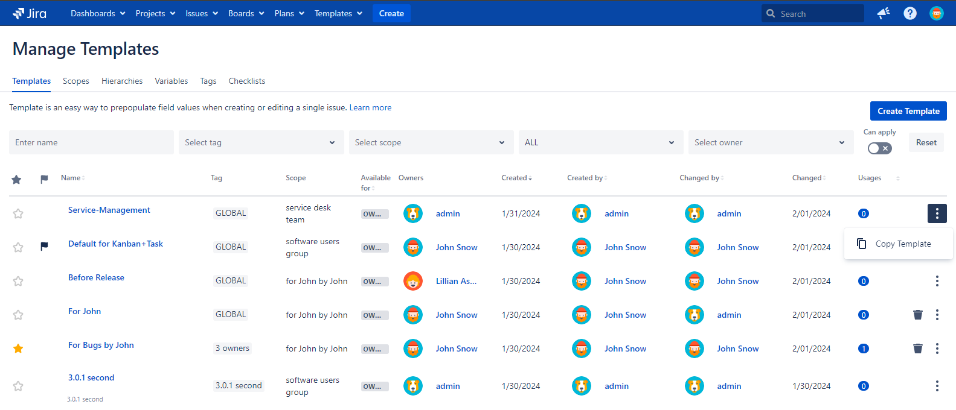
Task: Star the Service-Management template
Action: pyautogui.click(x=18, y=213)
